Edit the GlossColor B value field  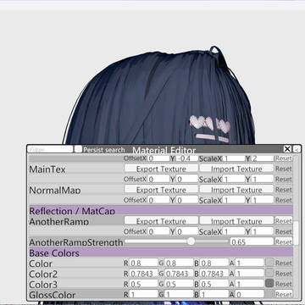point(214,294)
